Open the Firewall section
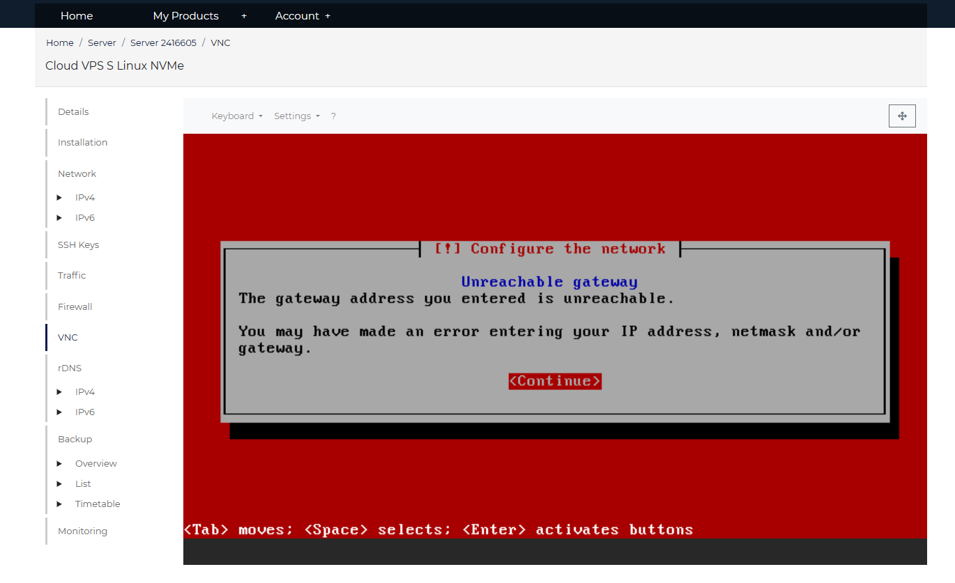The image size is (955, 583). click(75, 307)
